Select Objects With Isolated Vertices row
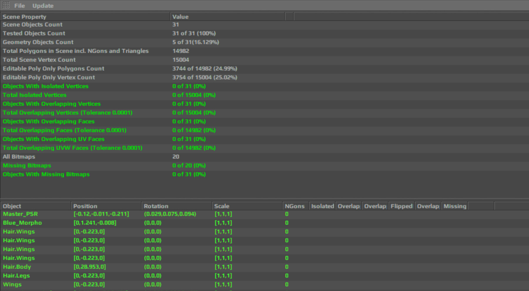This screenshot has width=529, height=291. tap(264, 86)
